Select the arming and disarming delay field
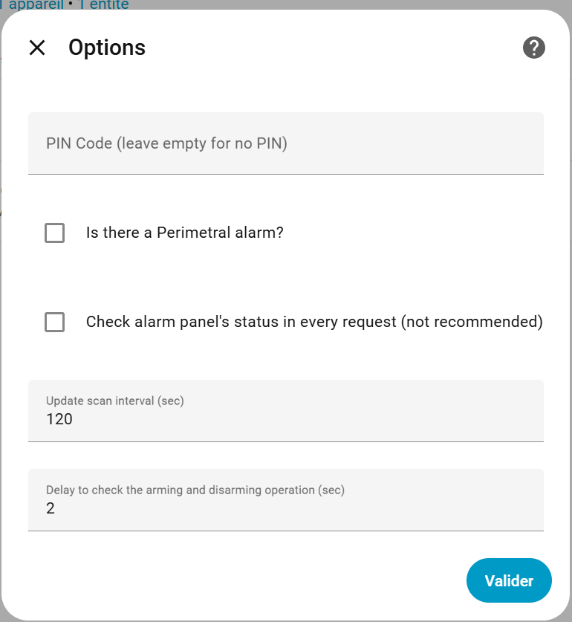Image resolution: width=572 pixels, height=622 pixels. click(286, 500)
